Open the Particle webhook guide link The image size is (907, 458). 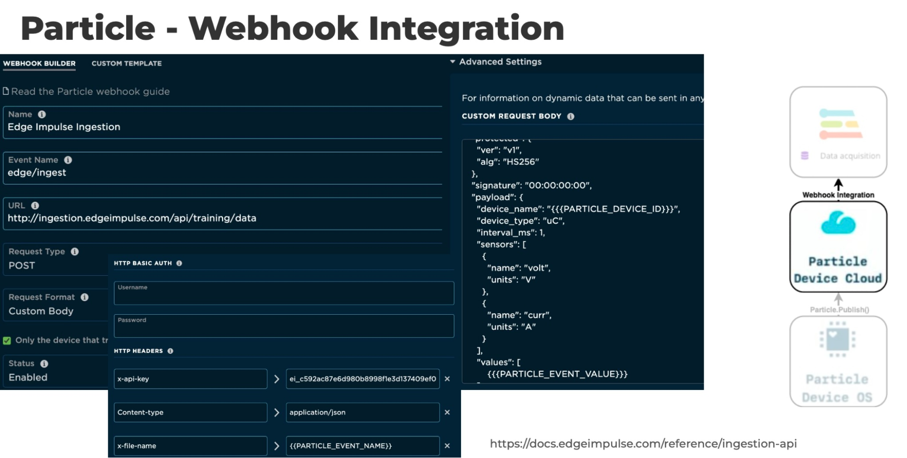90,92
